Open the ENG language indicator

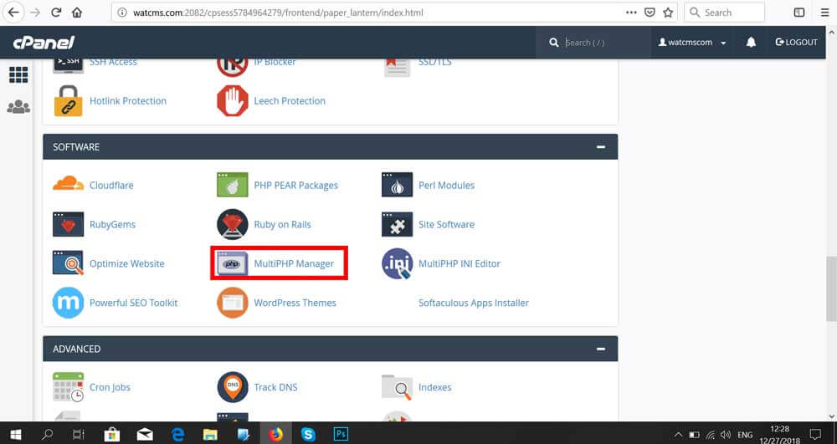click(x=745, y=435)
